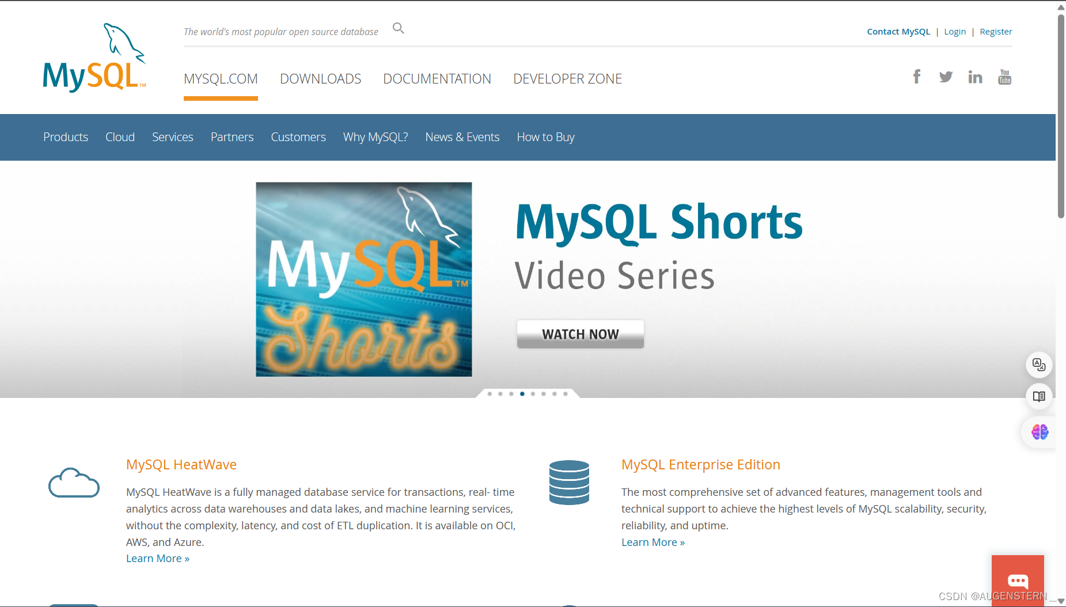Click the MySQL Shorts headline text

[659, 223]
